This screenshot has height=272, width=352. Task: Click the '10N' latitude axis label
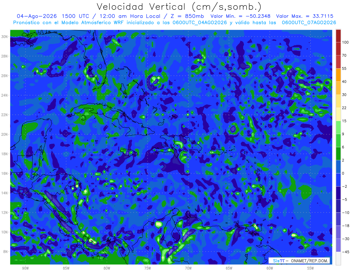pos(5,232)
